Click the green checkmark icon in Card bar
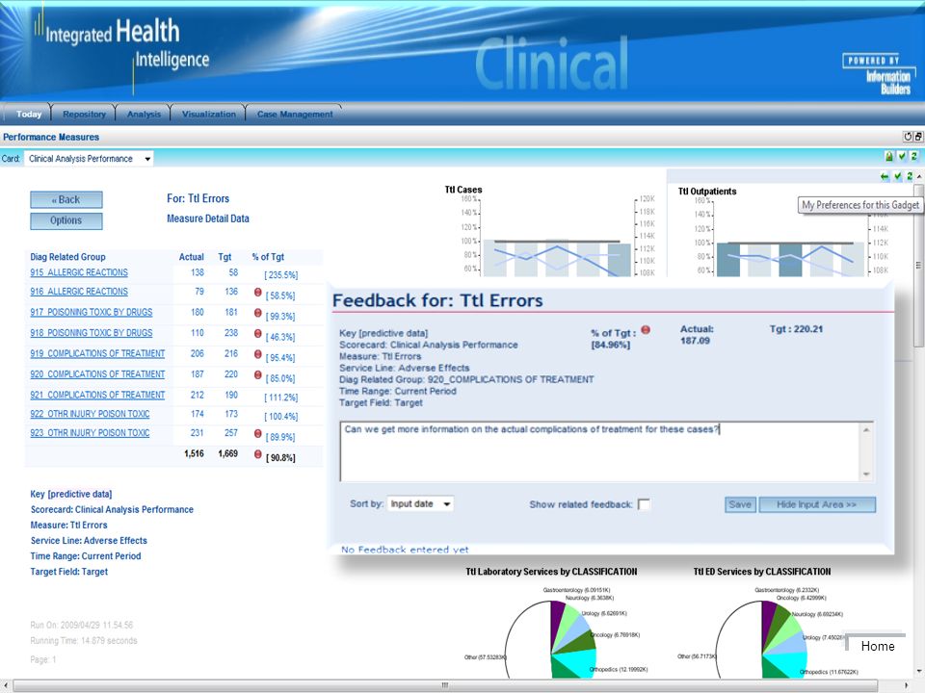The image size is (925, 693). click(902, 156)
